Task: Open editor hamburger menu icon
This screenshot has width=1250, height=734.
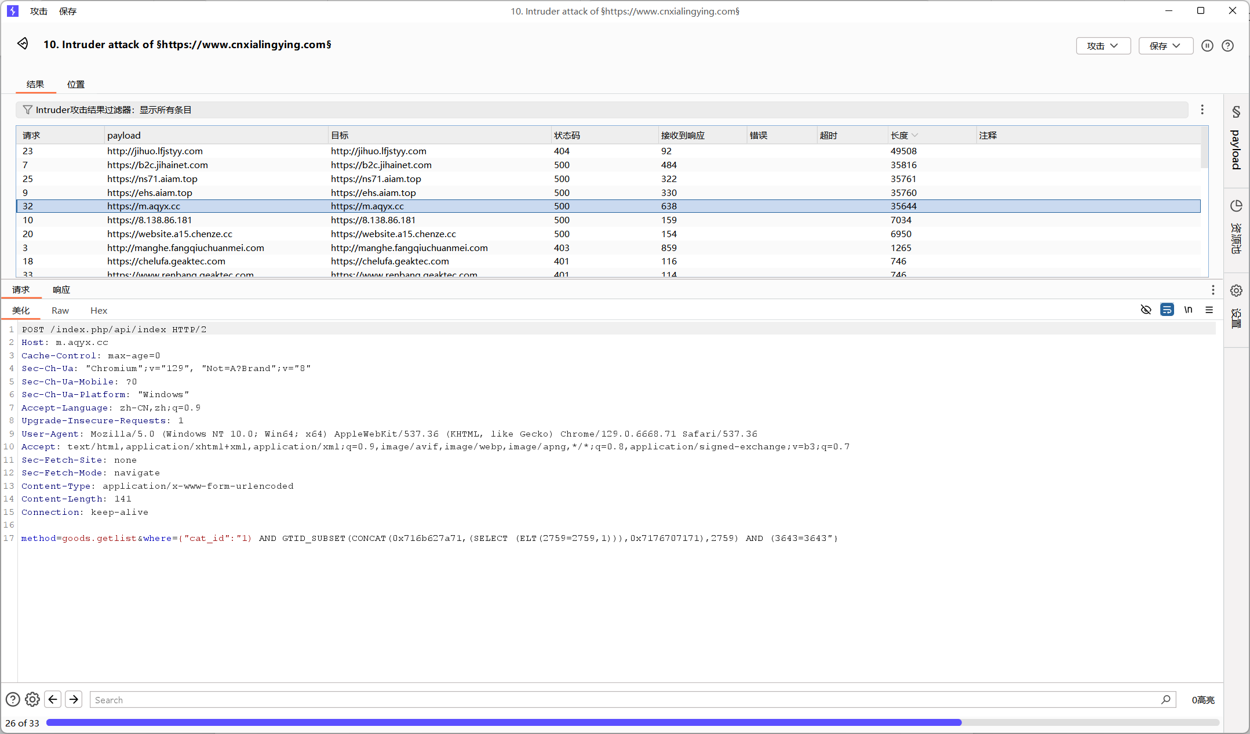Action: 1209,310
